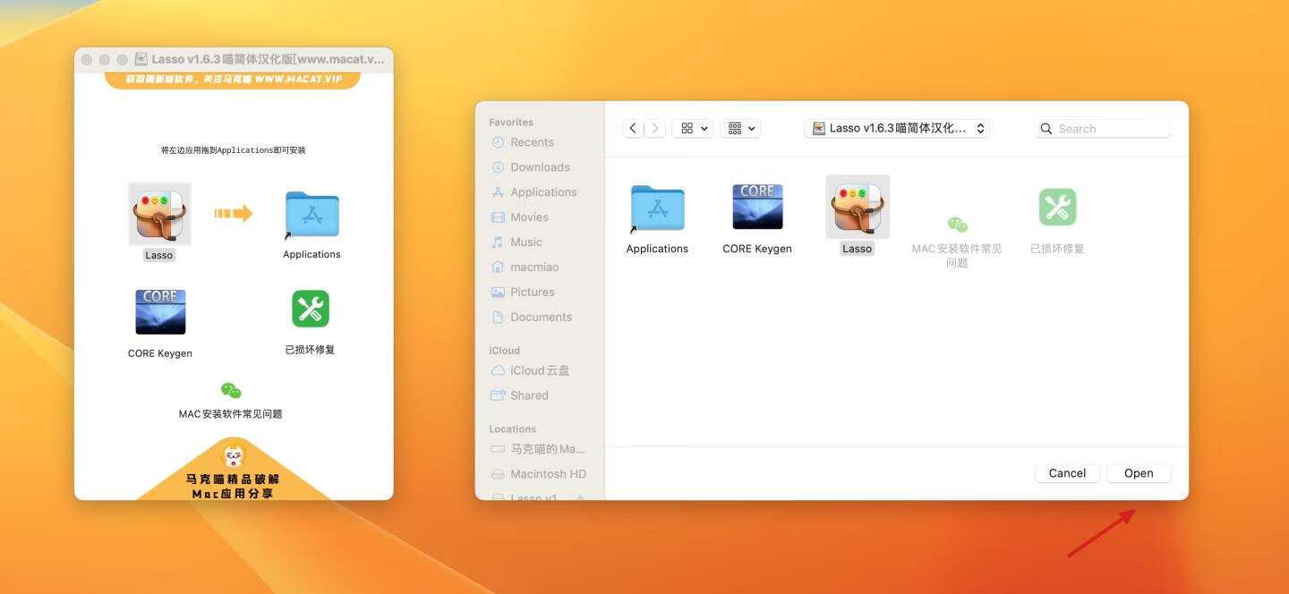Select Downloads in the sidebar
Viewport: 1289px width, 594px height.
pos(540,166)
